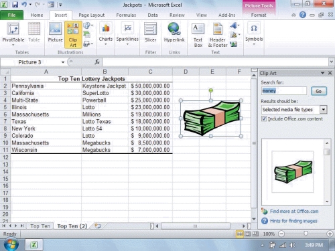Switch to the Formulas tab
Image resolution: width=335 pixels, height=251 pixels.
pos(126,15)
